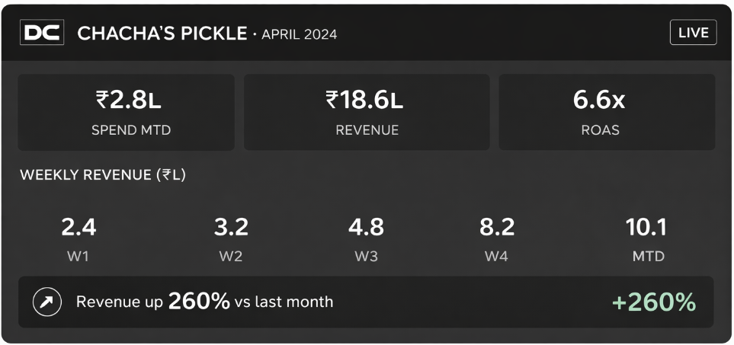This screenshot has height=345, width=734.
Task: Click the W4 value 8.2
Action: coord(496,227)
